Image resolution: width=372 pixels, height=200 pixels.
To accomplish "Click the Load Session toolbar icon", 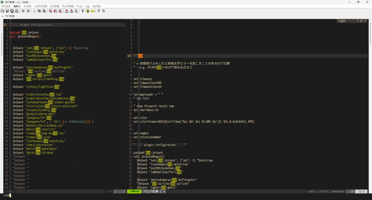I will tap(67, 11).
